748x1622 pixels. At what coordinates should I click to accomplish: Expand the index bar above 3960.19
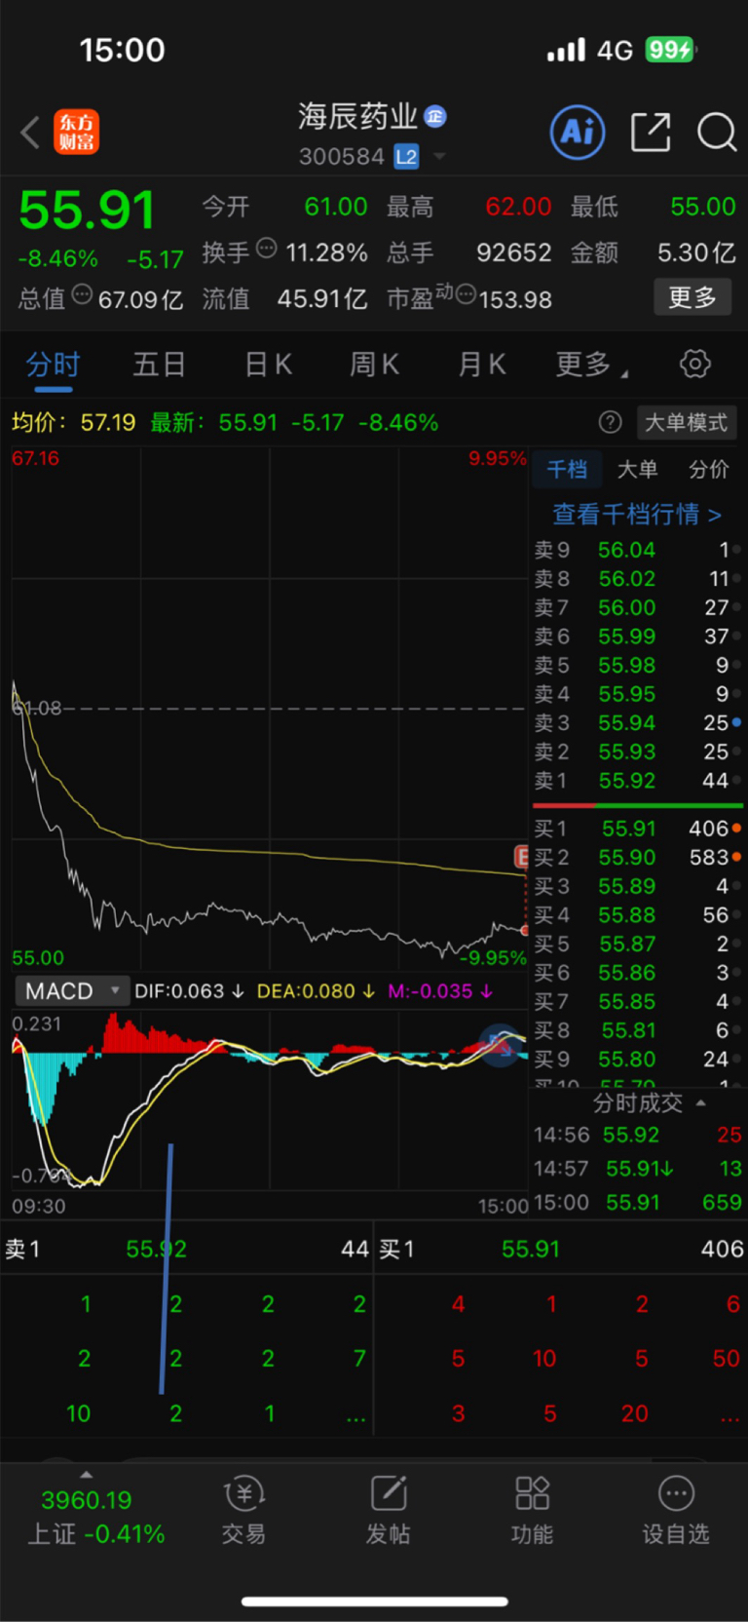(87, 1474)
